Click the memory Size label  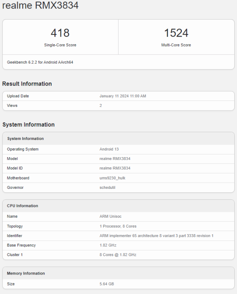coord(11,284)
